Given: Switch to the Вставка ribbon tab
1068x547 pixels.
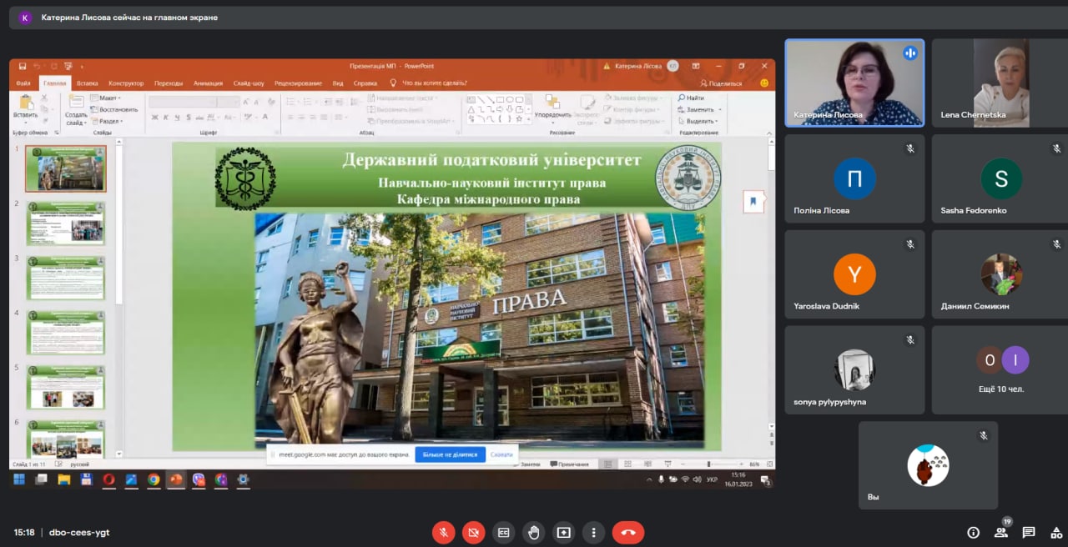Looking at the screenshot, I should 87,83.
